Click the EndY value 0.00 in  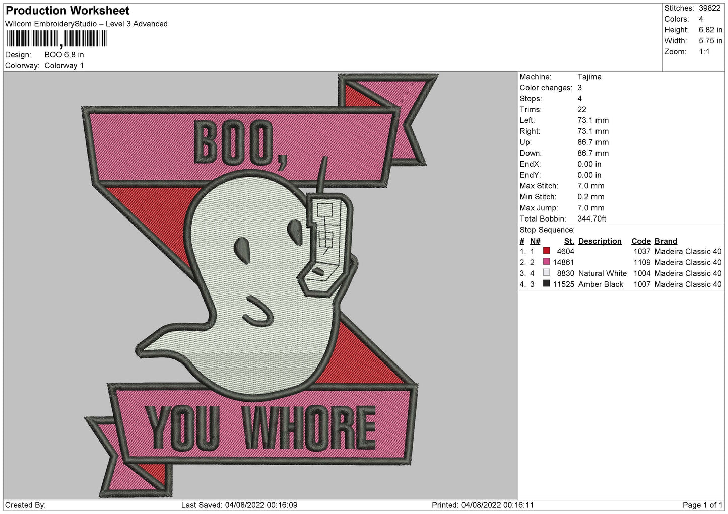(x=589, y=175)
